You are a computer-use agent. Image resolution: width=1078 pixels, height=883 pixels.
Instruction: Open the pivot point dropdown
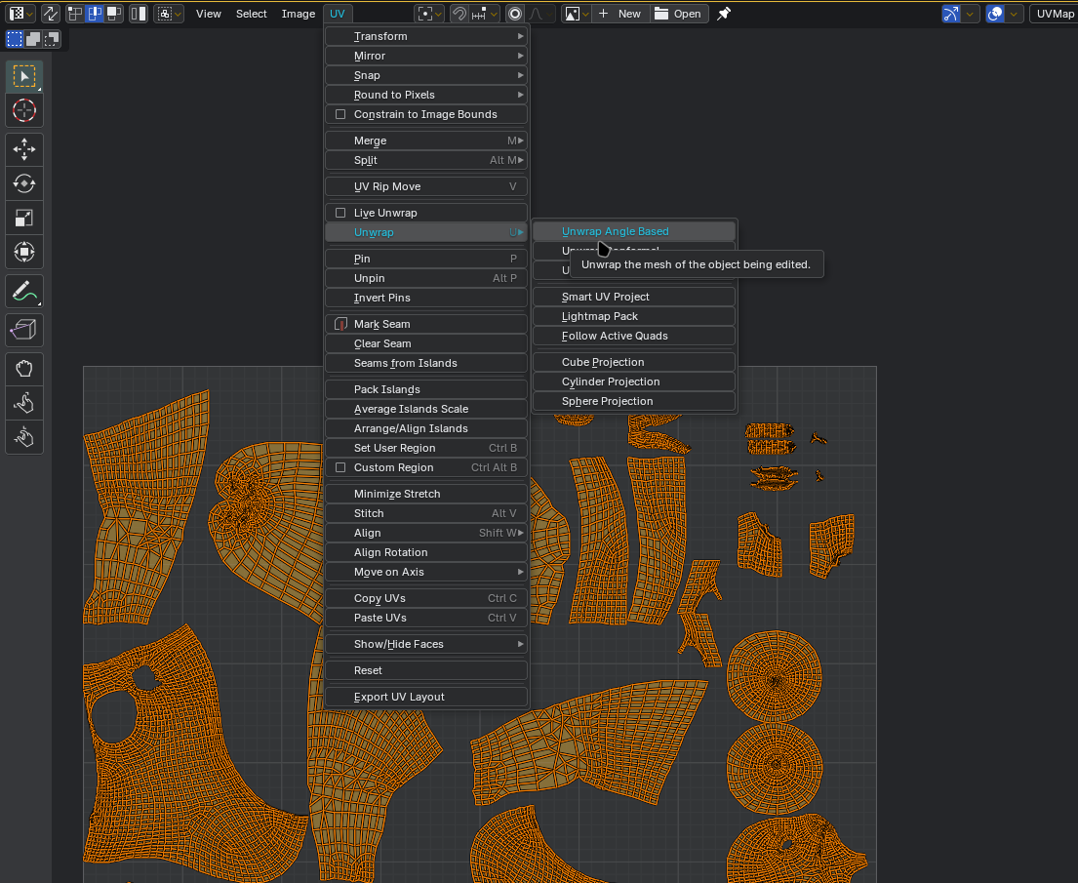(x=429, y=14)
